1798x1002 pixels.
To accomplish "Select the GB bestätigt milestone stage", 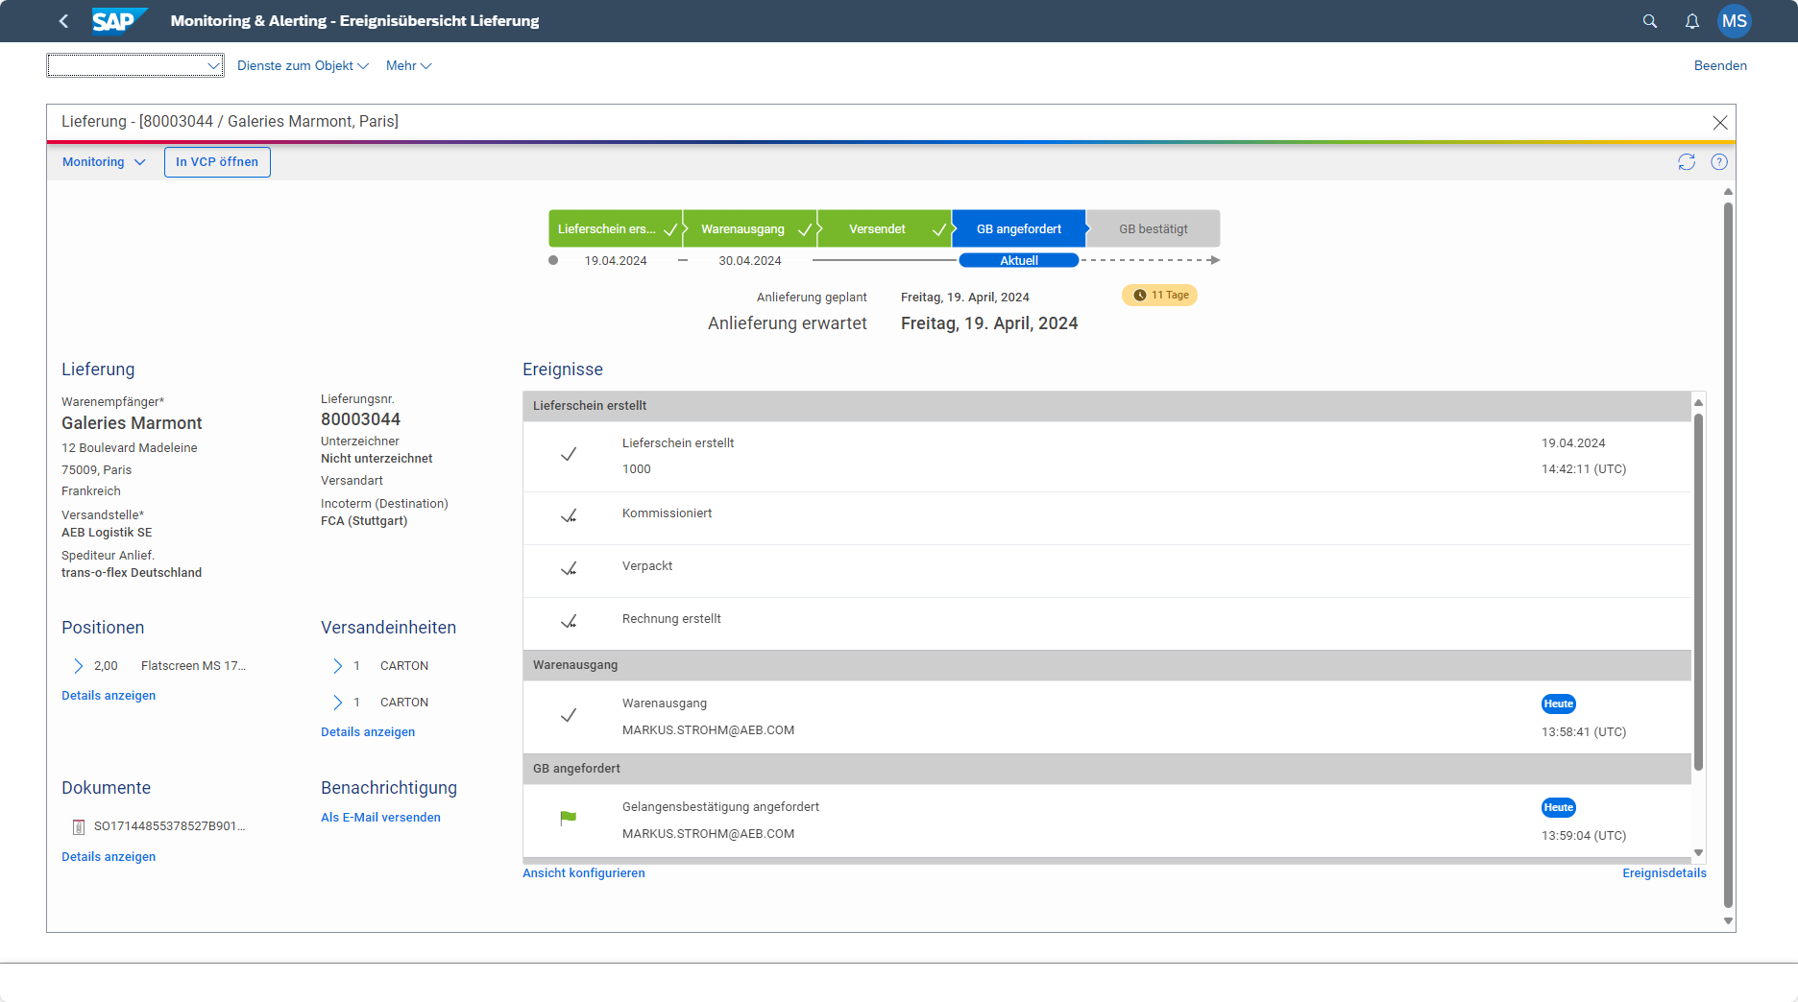I will pos(1153,228).
